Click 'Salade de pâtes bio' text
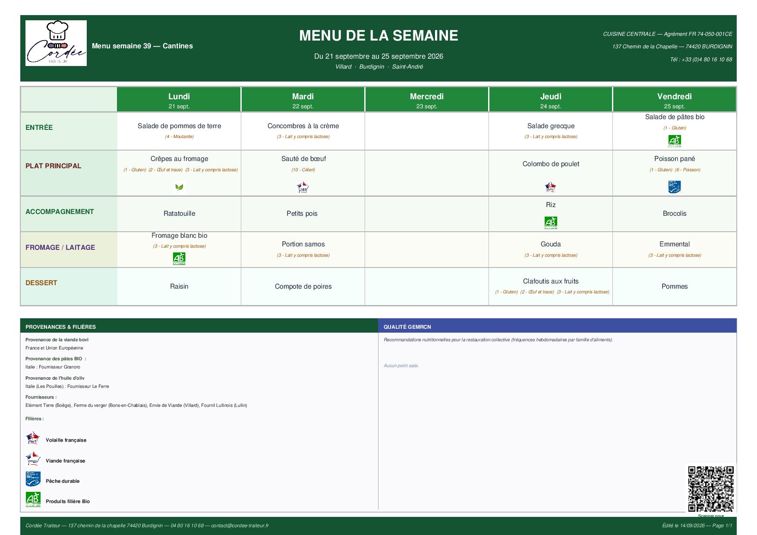Image resolution: width=757 pixels, height=535 pixels. [x=675, y=117]
